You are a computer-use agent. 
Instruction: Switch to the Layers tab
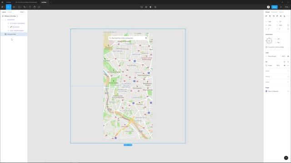tap(4, 12)
